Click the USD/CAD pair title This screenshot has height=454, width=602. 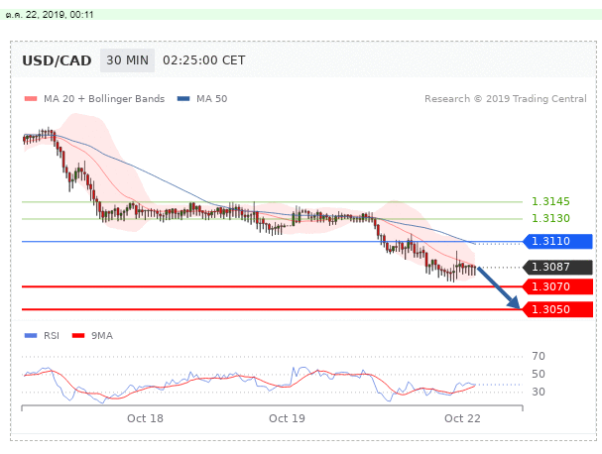pos(57,60)
